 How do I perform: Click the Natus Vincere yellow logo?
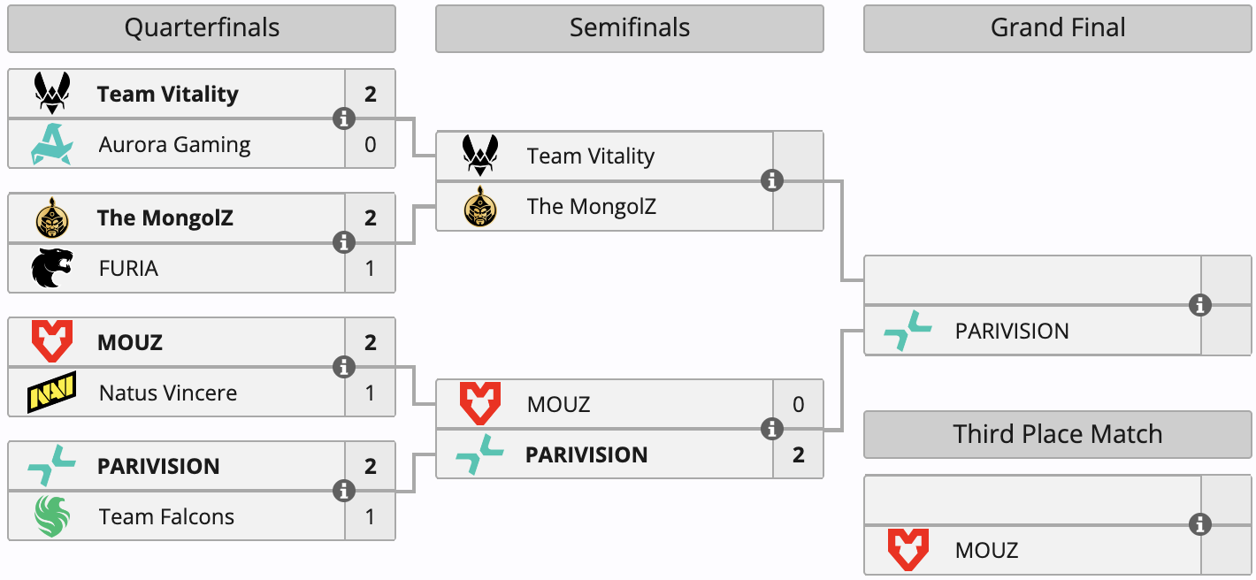(52, 393)
